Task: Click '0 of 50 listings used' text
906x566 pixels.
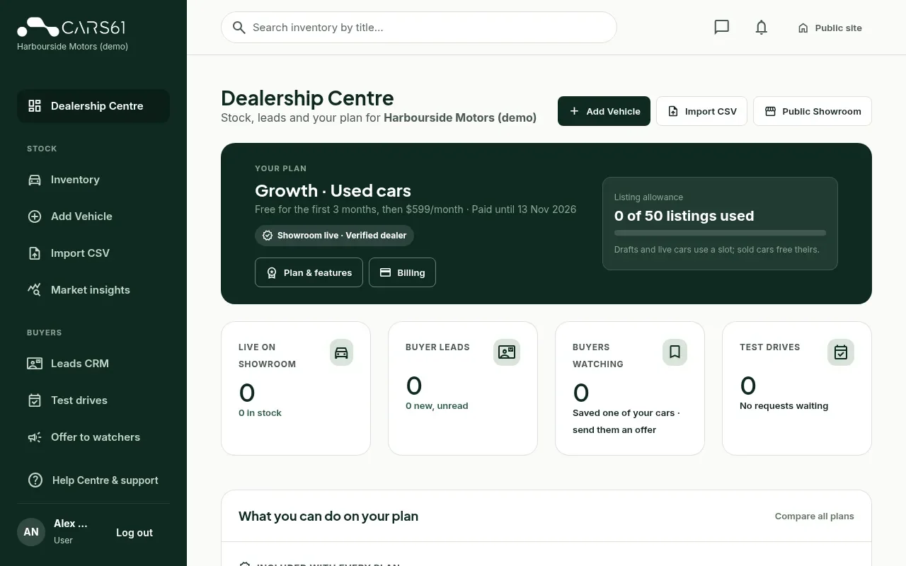Action: tap(684, 216)
